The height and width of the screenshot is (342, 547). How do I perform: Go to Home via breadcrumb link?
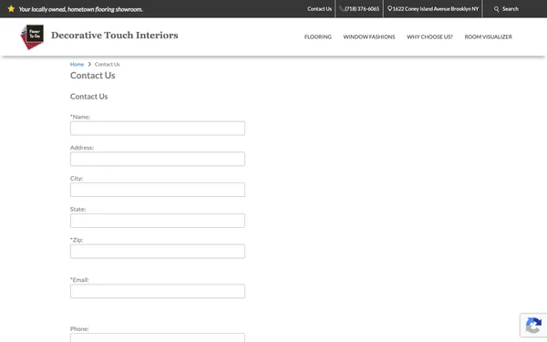point(77,64)
